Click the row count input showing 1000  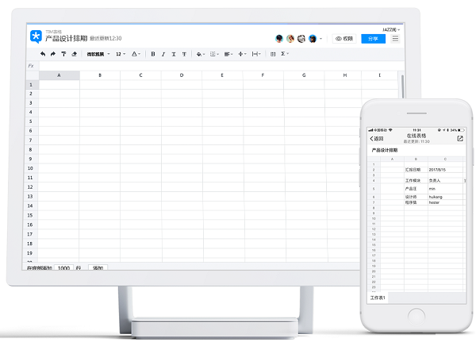pyautogui.click(x=63, y=268)
